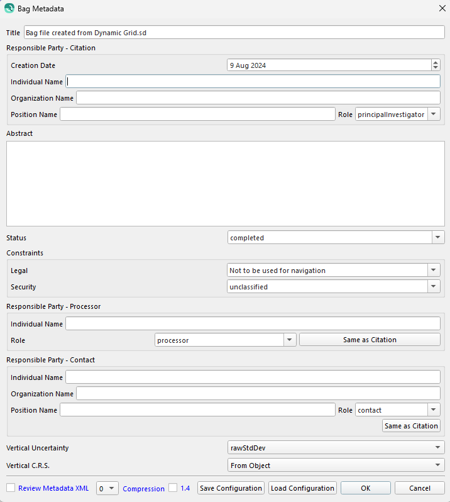Open the Citation Role dropdown showing principalInvestigator
The width and height of the screenshot is (450, 502).
398,114
